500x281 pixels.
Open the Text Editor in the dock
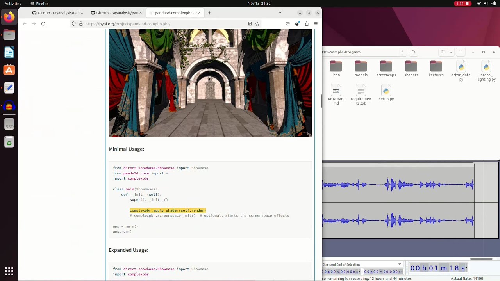(9, 88)
